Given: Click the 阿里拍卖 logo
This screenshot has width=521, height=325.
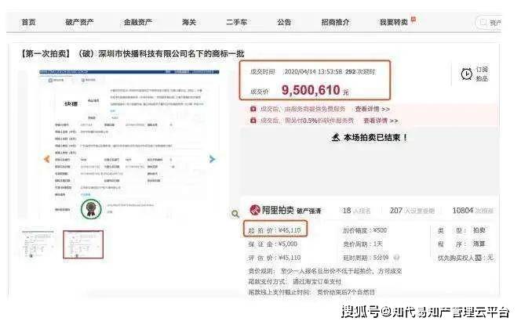Looking at the screenshot, I should pyautogui.click(x=271, y=210).
